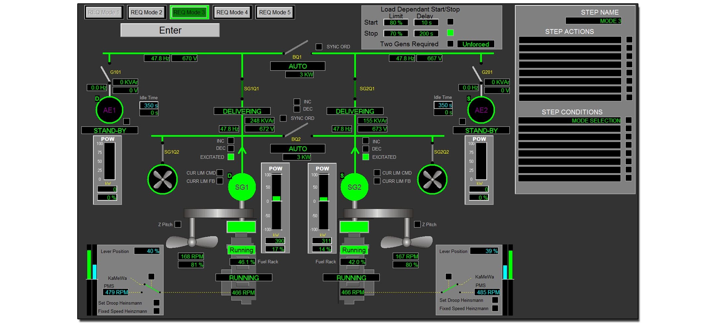Screen dimensions: 716x323
Task: Select the SG1 shaft generator circle
Action: pos(242,187)
